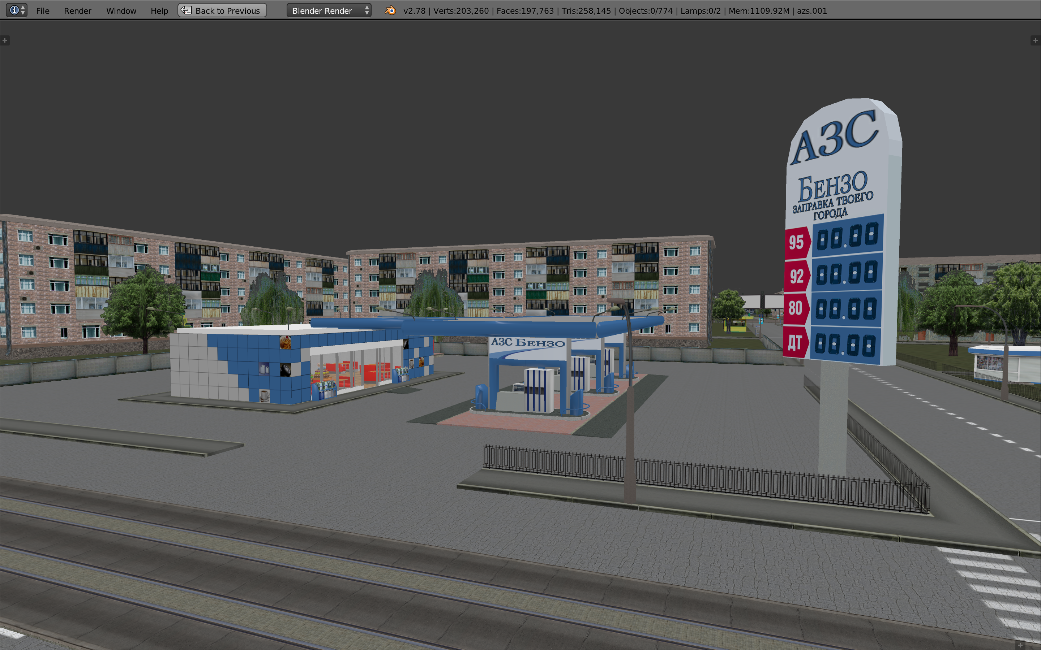Image resolution: width=1041 pixels, height=650 pixels.
Task: Click the v2.78 version text
Action: pyautogui.click(x=414, y=11)
